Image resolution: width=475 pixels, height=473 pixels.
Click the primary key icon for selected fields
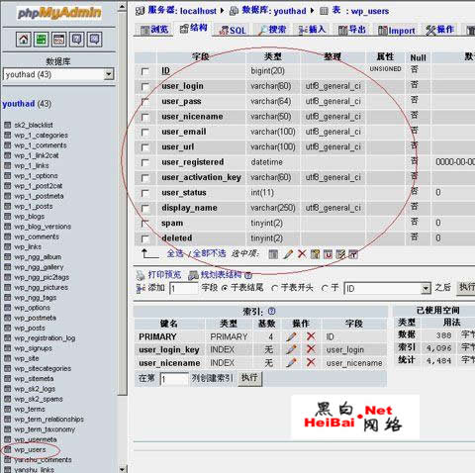315,254
